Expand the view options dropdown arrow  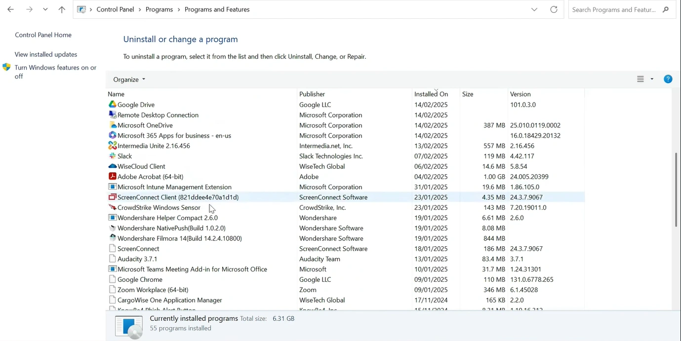tap(652, 79)
